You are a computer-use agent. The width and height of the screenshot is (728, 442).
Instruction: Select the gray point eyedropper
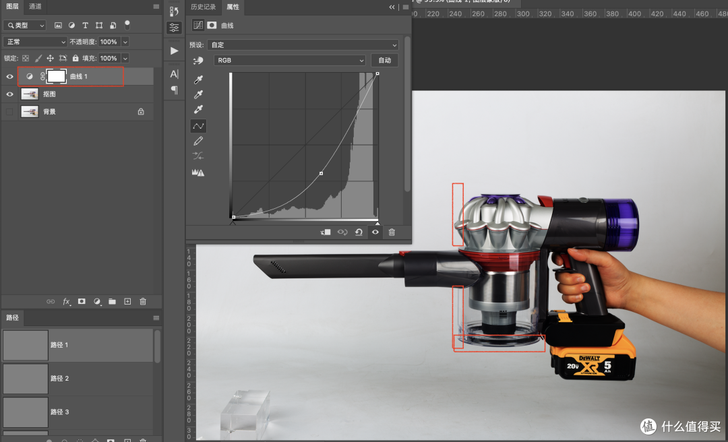[x=198, y=95]
